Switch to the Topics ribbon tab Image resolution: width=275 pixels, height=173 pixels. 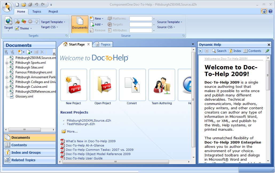click(x=37, y=12)
